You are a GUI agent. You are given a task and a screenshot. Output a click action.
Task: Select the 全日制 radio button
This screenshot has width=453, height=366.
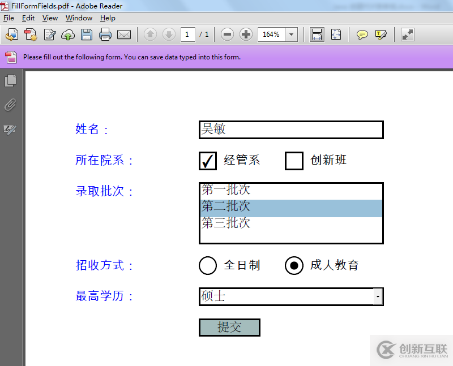(x=208, y=265)
